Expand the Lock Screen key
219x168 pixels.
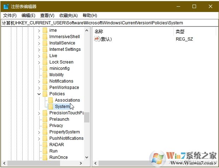click(39, 62)
